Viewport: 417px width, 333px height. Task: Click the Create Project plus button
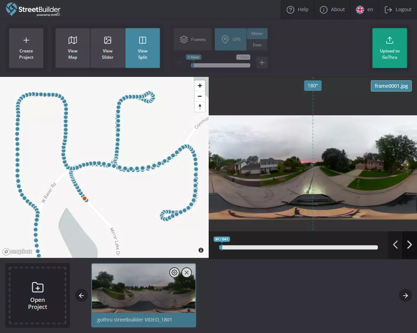26,48
